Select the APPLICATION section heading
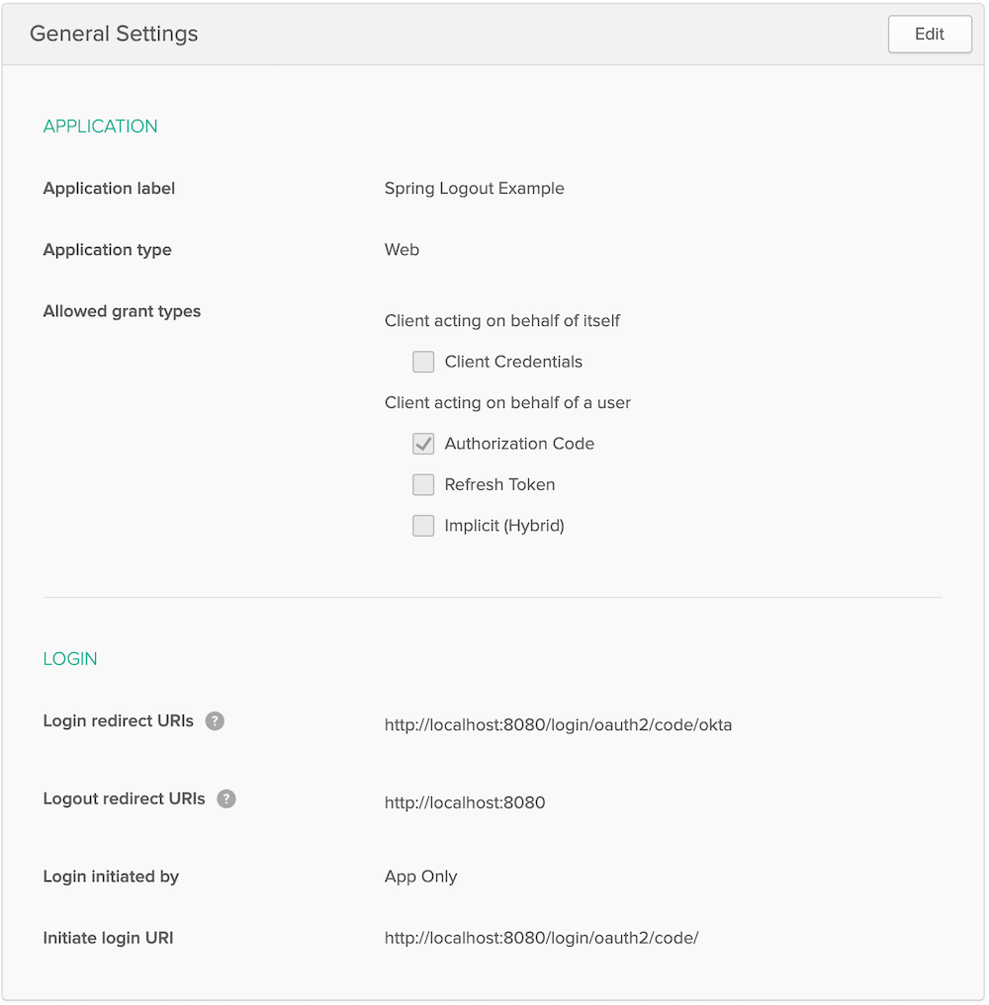Screen dimensions: 989x1005 [x=100, y=126]
